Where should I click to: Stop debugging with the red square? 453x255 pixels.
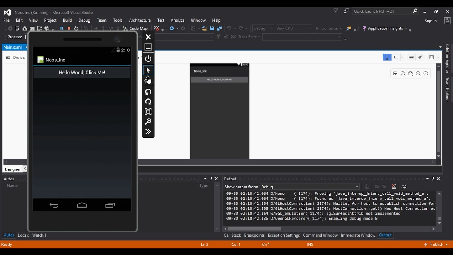pyautogui.click(x=69, y=28)
